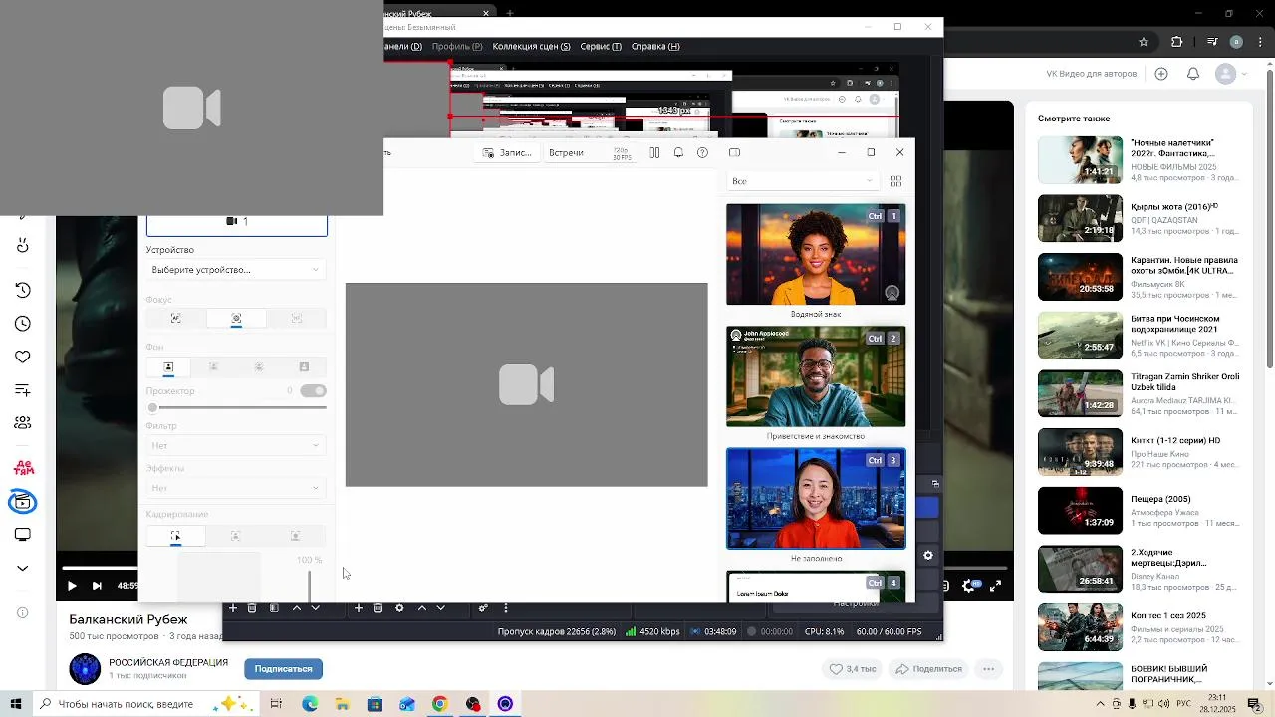Open the more options ellipsis near Поделиться
Screen dimensions: 1275x717
tap(989, 669)
